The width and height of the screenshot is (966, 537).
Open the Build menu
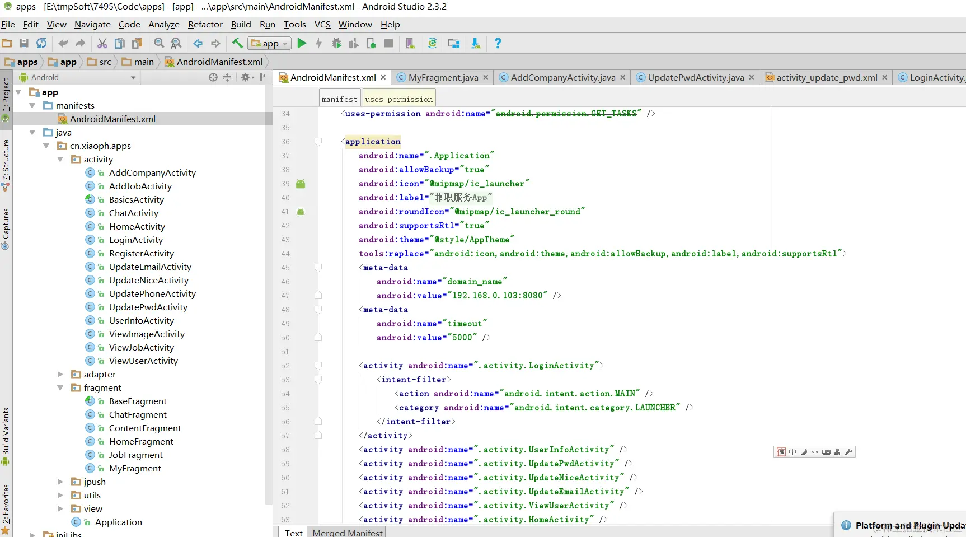[x=241, y=24]
